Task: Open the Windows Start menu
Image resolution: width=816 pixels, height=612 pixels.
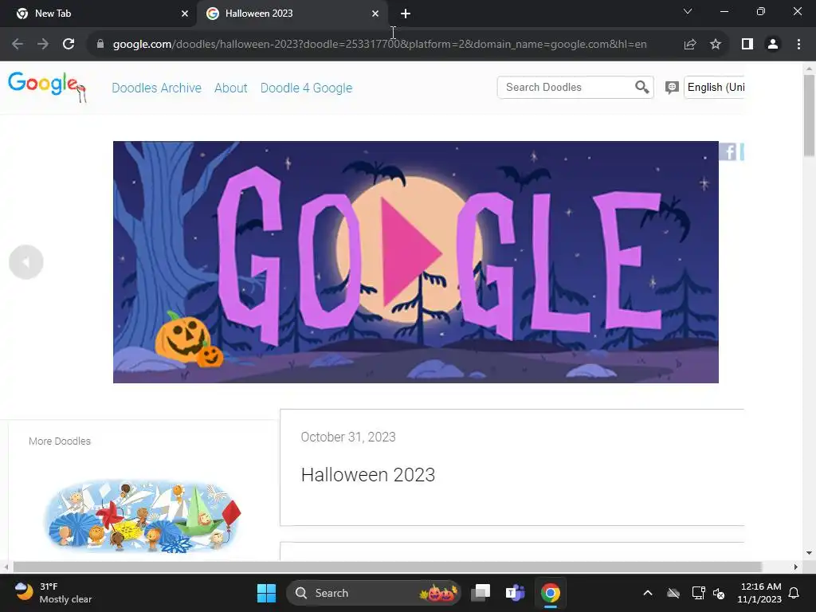Action: tap(266, 593)
